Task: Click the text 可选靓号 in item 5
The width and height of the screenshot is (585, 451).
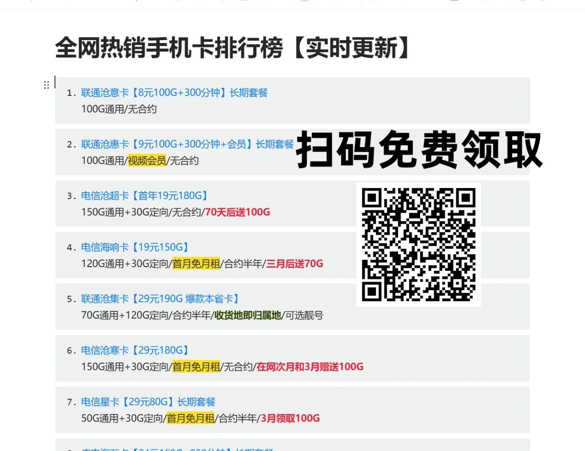Action: [x=304, y=315]
